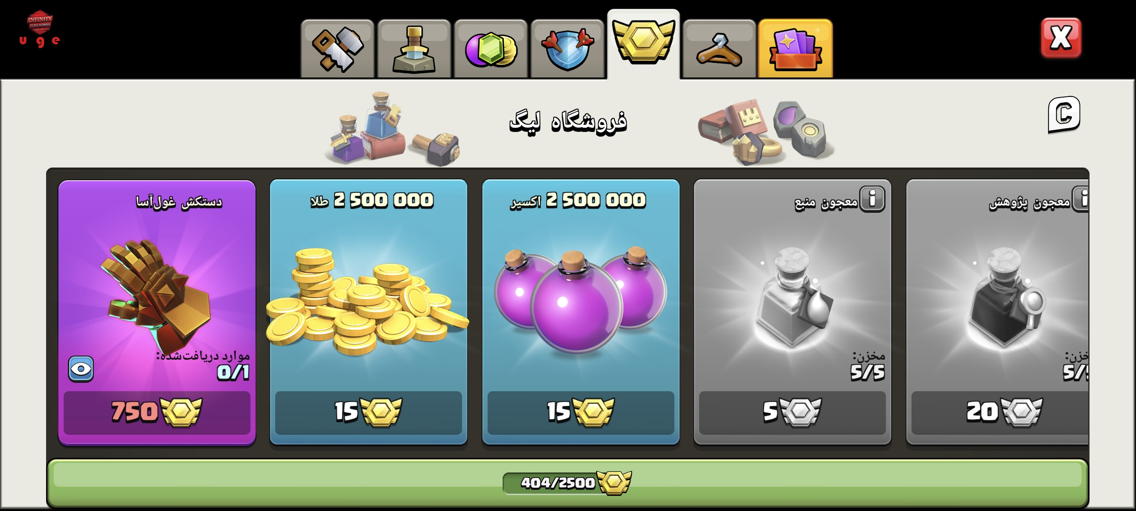The width and height of the screenshot is (1136, 511).
Task: Click the C button at top right
Action: click(x=1064, y=114)
